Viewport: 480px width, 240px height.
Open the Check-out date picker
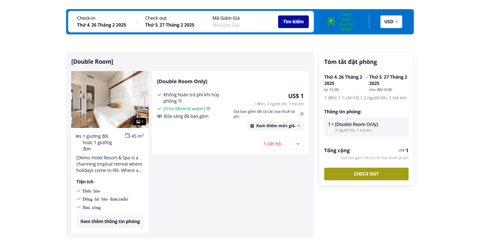coord(169,22)
